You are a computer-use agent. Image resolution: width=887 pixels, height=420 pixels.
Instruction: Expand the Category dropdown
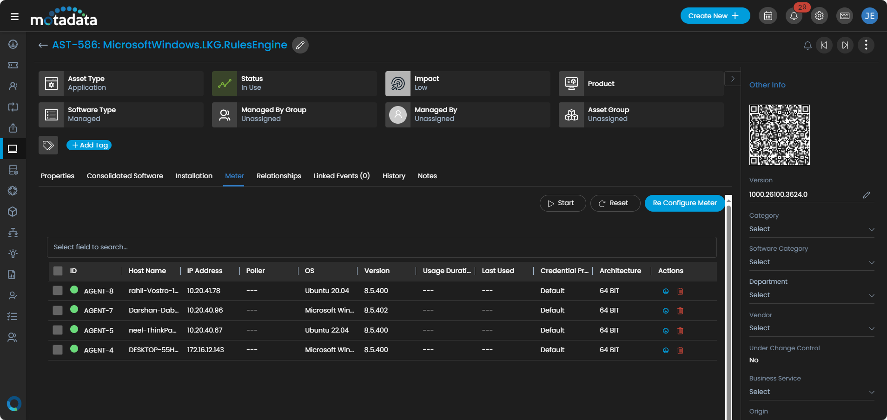pyautogui.click(x=812, y=229)
